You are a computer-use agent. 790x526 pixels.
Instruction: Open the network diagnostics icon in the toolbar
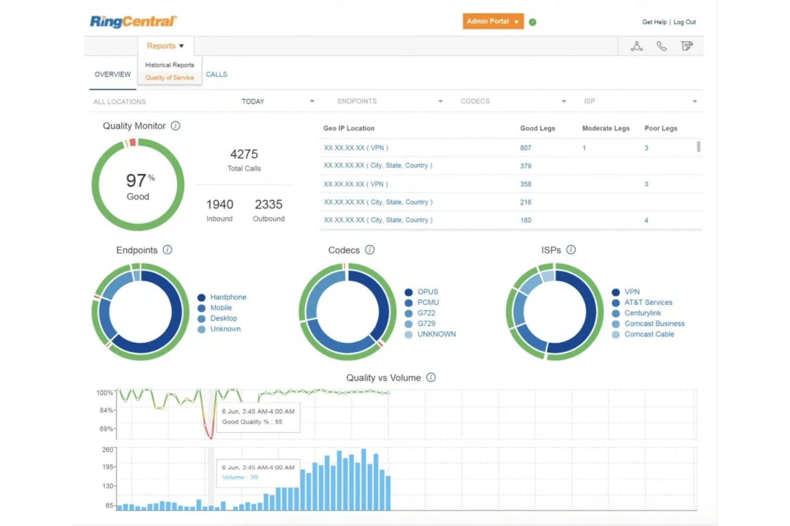[636, 46]
